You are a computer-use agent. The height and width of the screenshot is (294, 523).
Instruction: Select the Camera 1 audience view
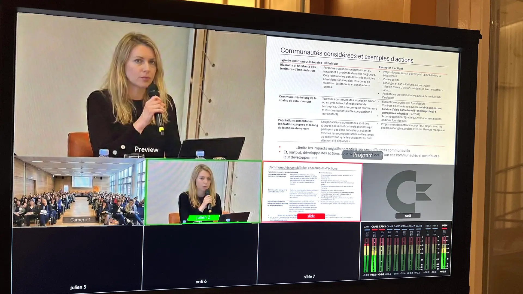click(78, 191)
